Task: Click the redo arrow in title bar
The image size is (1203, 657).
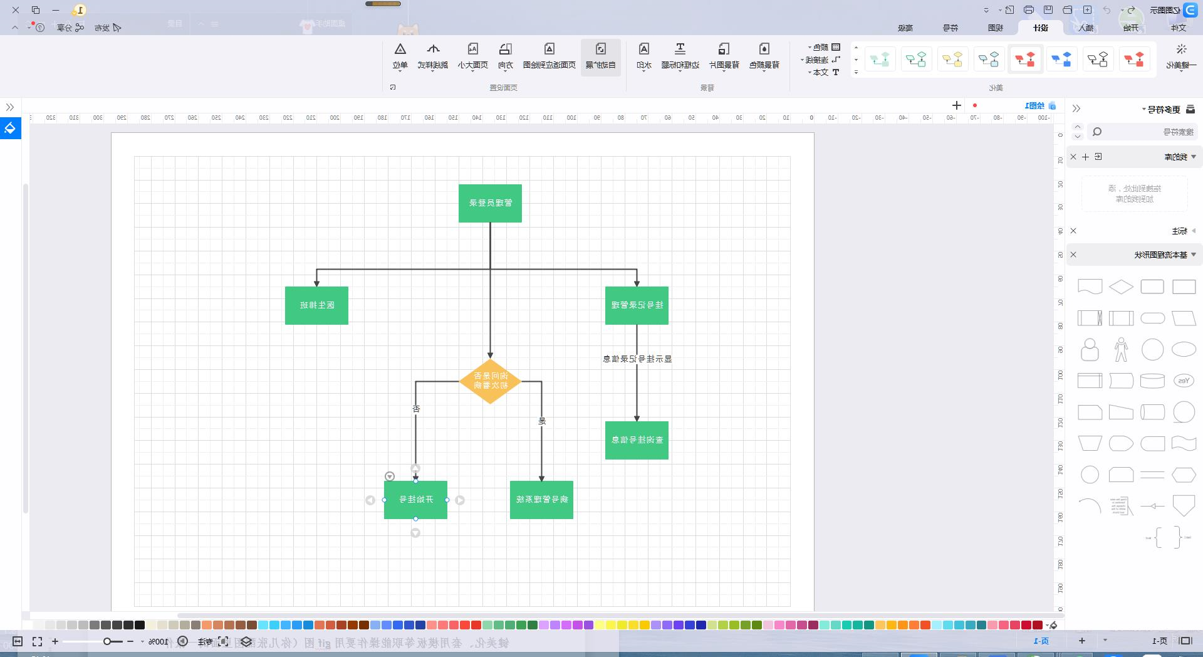Action: [x=1107, y=10]
